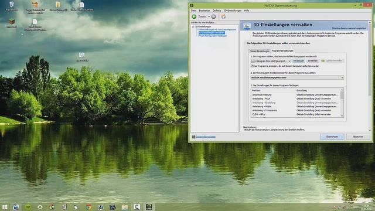Open the 3D-Einstellungen menu
This screenshot has height=211, width=375.
point(233,11)
